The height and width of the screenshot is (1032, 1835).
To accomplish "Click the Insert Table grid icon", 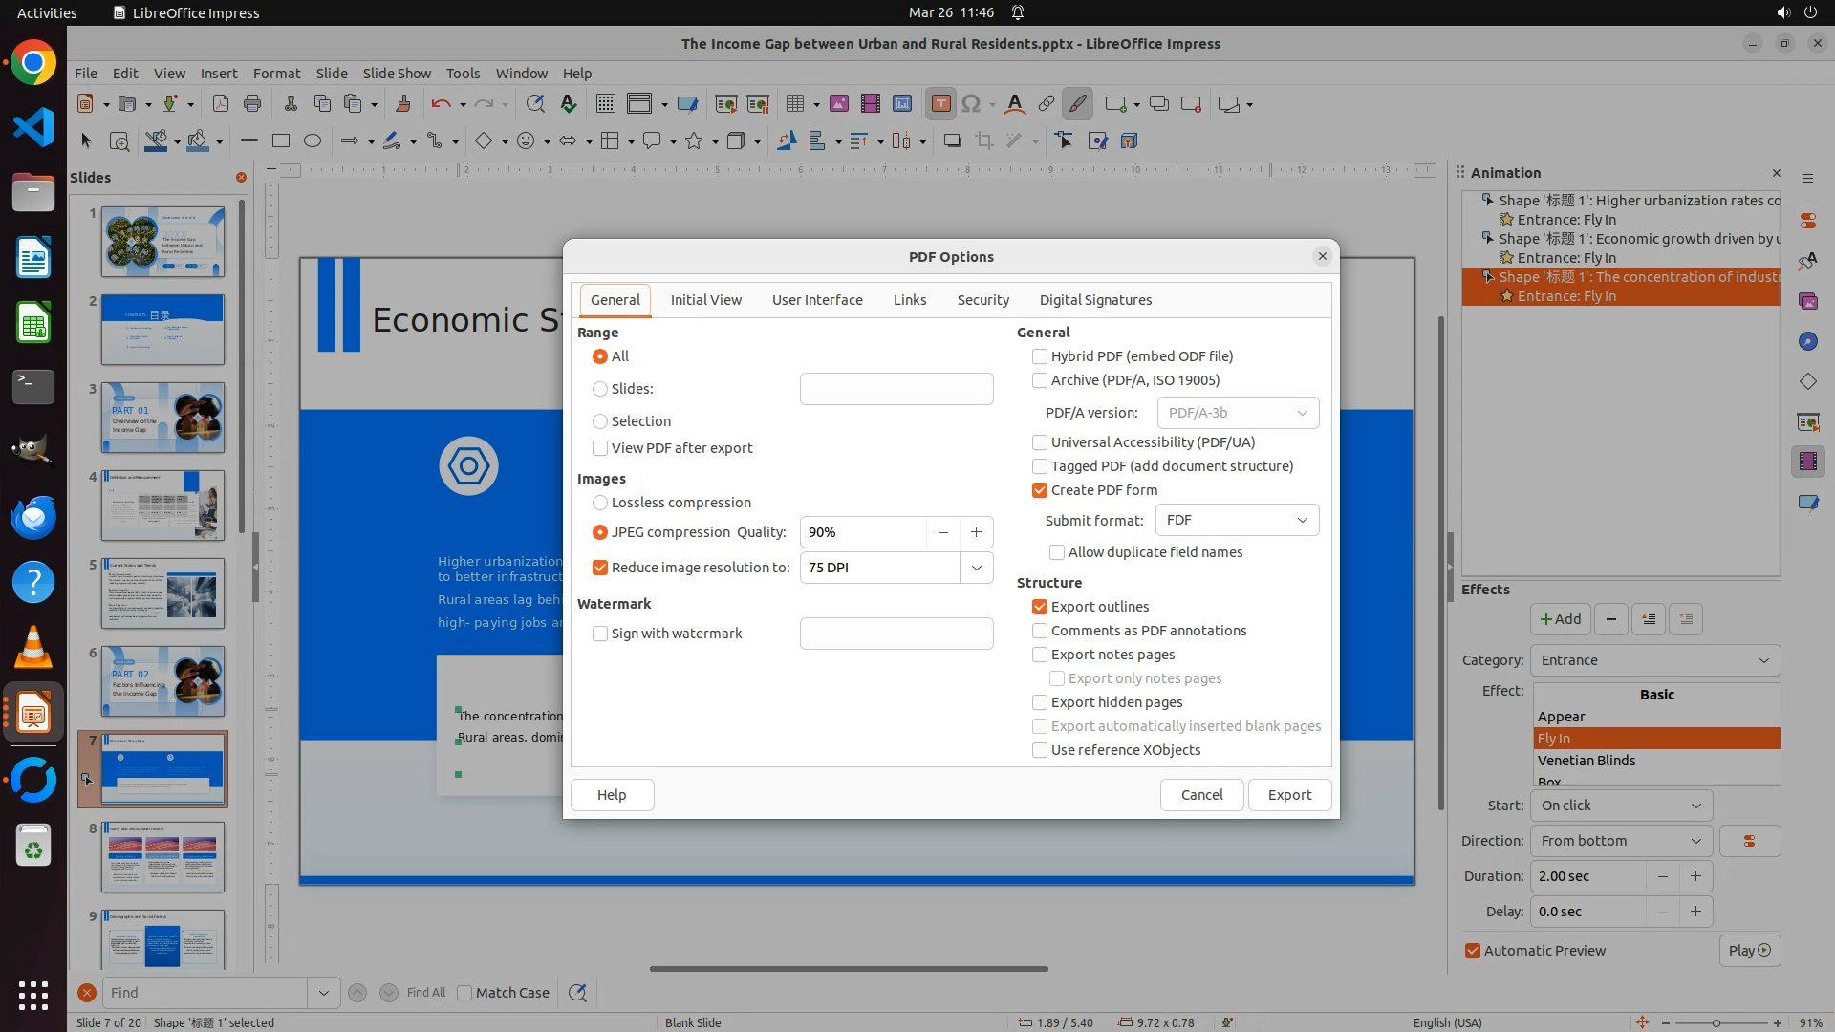I will [x=795, y=104].
